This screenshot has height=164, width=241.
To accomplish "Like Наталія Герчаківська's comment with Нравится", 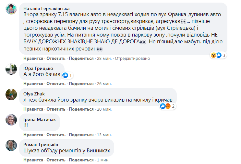I will pos(33,58).
